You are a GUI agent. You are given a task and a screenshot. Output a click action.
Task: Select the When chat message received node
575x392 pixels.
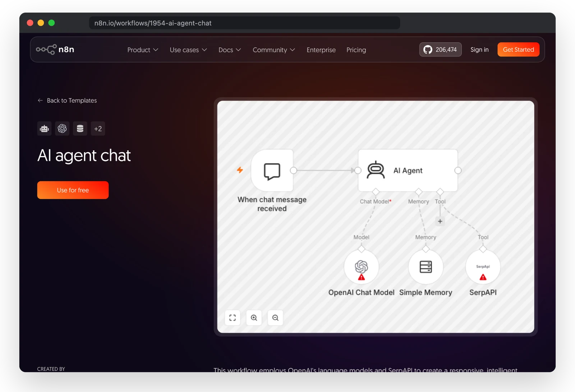pyautogui.click(x=272, y=171)
